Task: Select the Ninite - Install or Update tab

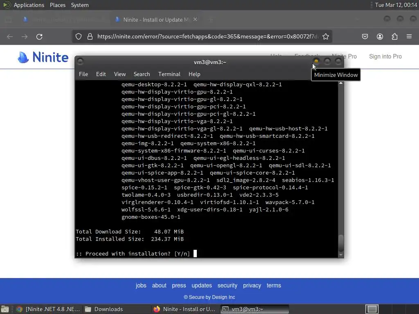Action: tap(156, 20)
